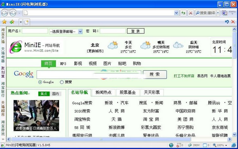The width and height of the screenshot is (238, 149).
Task: Click the 搜索 button
Action: point(155,74)
